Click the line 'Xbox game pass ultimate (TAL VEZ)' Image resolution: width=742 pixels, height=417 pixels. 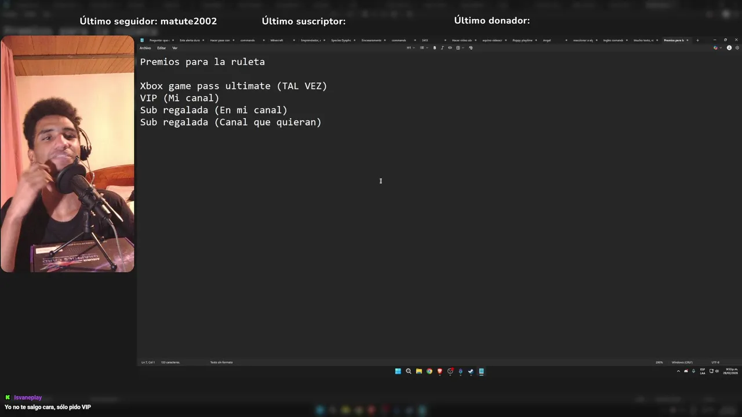(234, 86)
